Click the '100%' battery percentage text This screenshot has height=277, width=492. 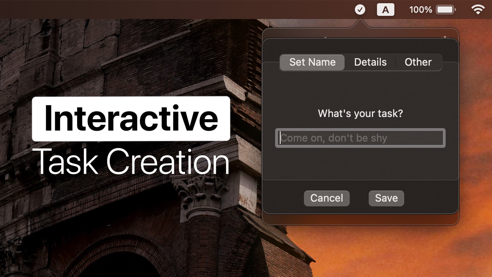pyautogui.click(x=421, y=10)
